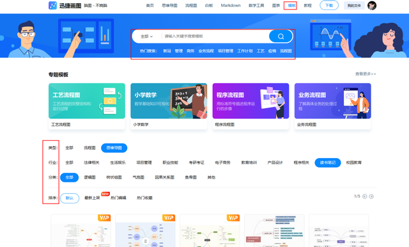
Task: Go to the next page using the right arrow beside 1/5
Action: 371,196
